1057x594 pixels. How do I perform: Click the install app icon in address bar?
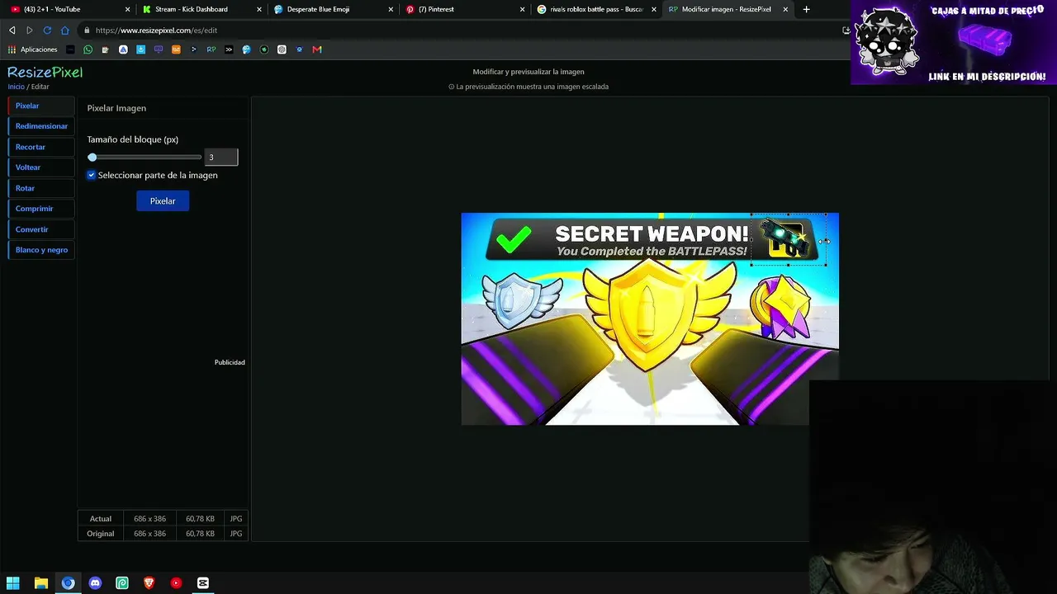[846, 31]
